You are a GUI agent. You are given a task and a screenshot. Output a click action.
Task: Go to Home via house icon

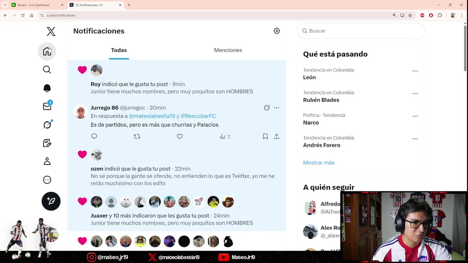pos(47,52)
